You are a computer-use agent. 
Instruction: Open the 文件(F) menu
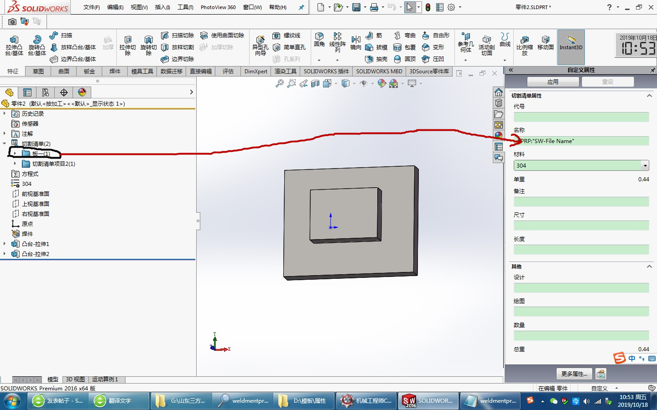point(91,7)
